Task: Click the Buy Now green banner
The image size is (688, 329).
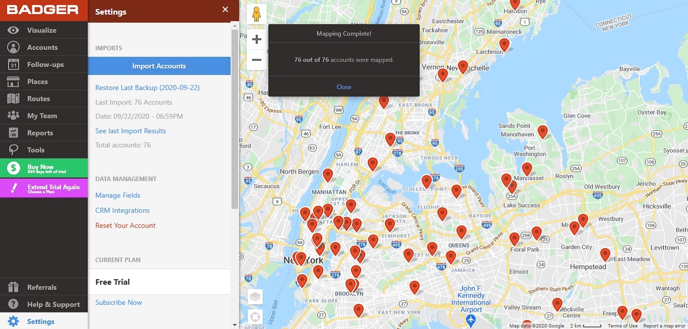Action: pos(44,168)
